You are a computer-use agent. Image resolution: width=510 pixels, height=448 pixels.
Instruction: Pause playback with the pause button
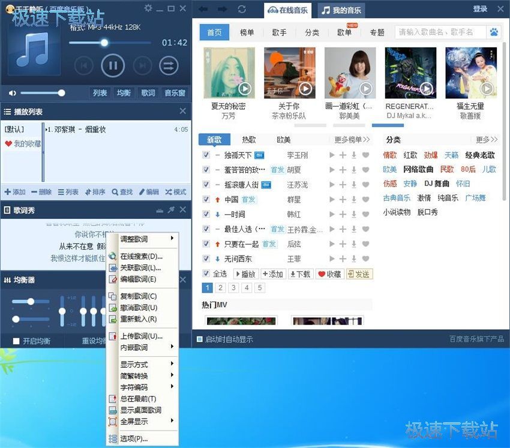pos(113,66)
